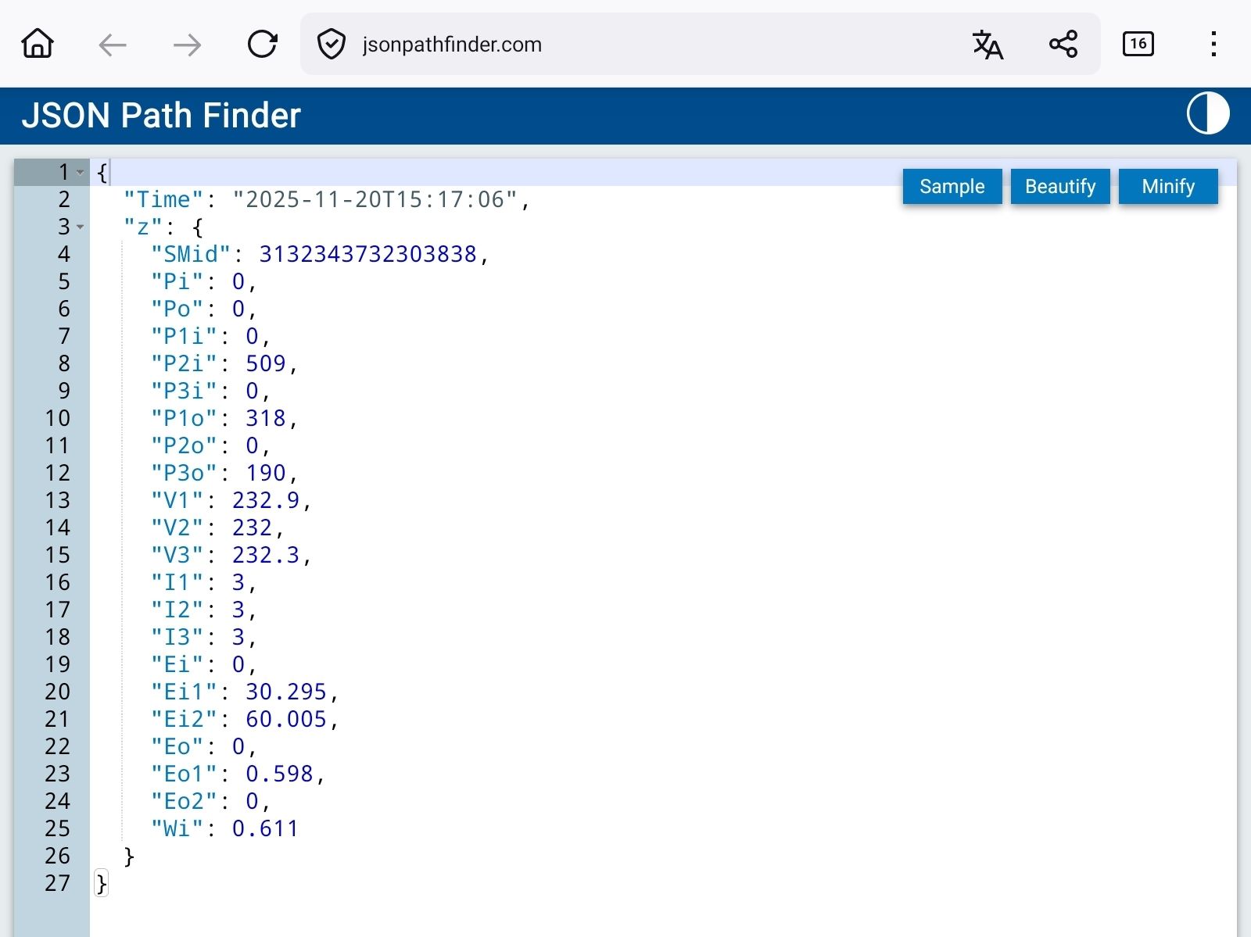The width and height of the screenshot is (1251, 937).
Task: Toggle dark mode with the half-circle icon
Action: [x=1206, y=115]
